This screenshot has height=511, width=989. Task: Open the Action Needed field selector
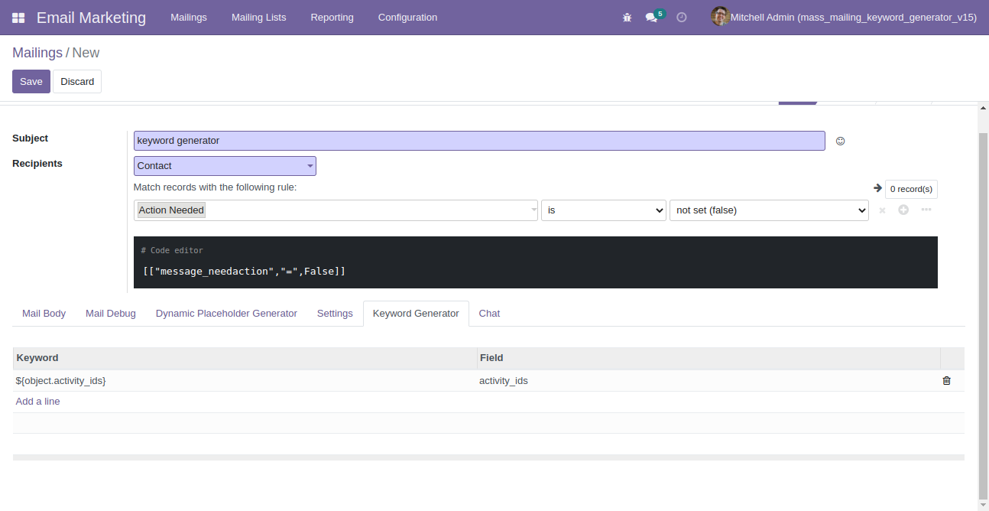click(x=336, y=210)
